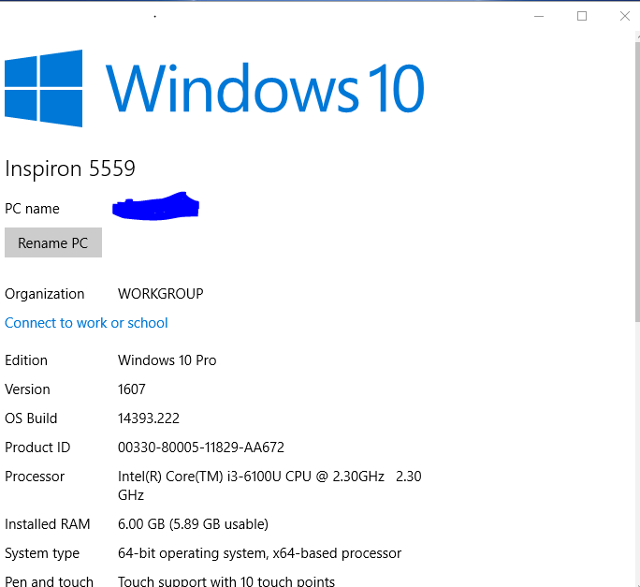Image resolution: width=640 pixels, height=587 pixels.
Task: Open the Connect to work or school link
Action: (x=86, y=323)
